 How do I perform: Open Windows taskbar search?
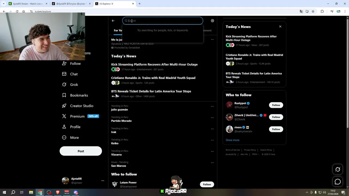pos(13,192)
